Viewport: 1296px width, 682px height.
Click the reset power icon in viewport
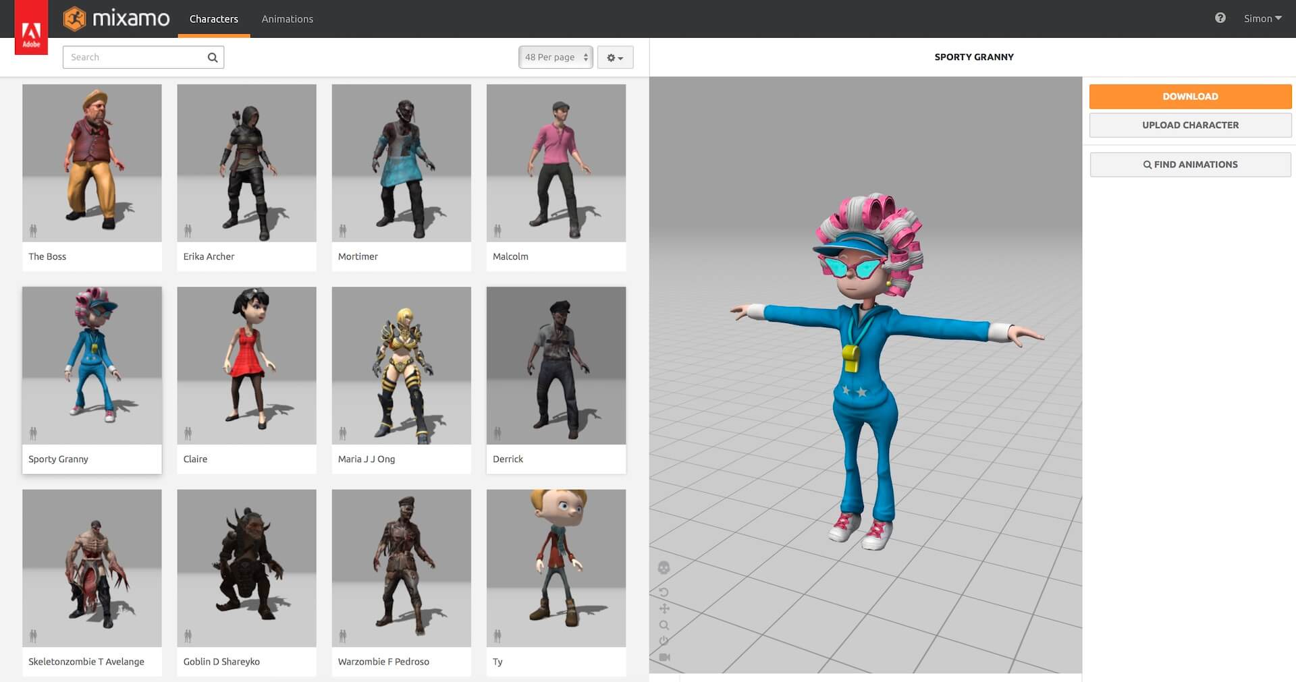pyautogui.click(x=664, y=641)
